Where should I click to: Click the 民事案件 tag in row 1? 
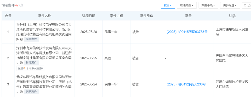[31, 39]
